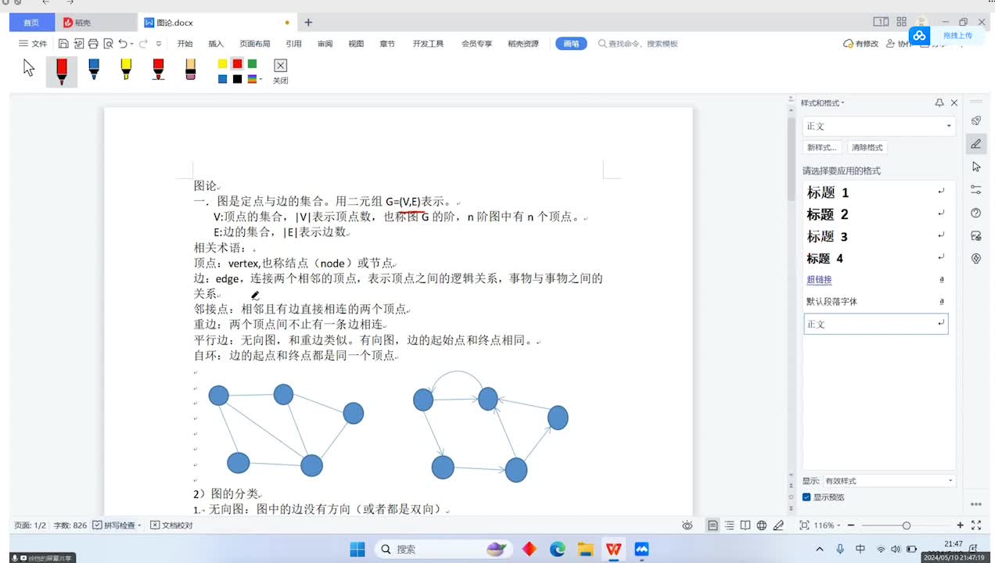Switch to web layout view icon
The image size is (995, 563).
(761, 525)
